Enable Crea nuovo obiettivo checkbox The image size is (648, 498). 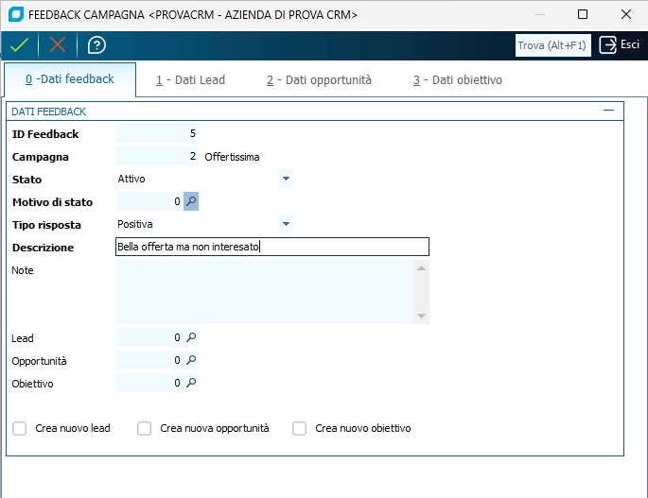click(x=299, y=428)
